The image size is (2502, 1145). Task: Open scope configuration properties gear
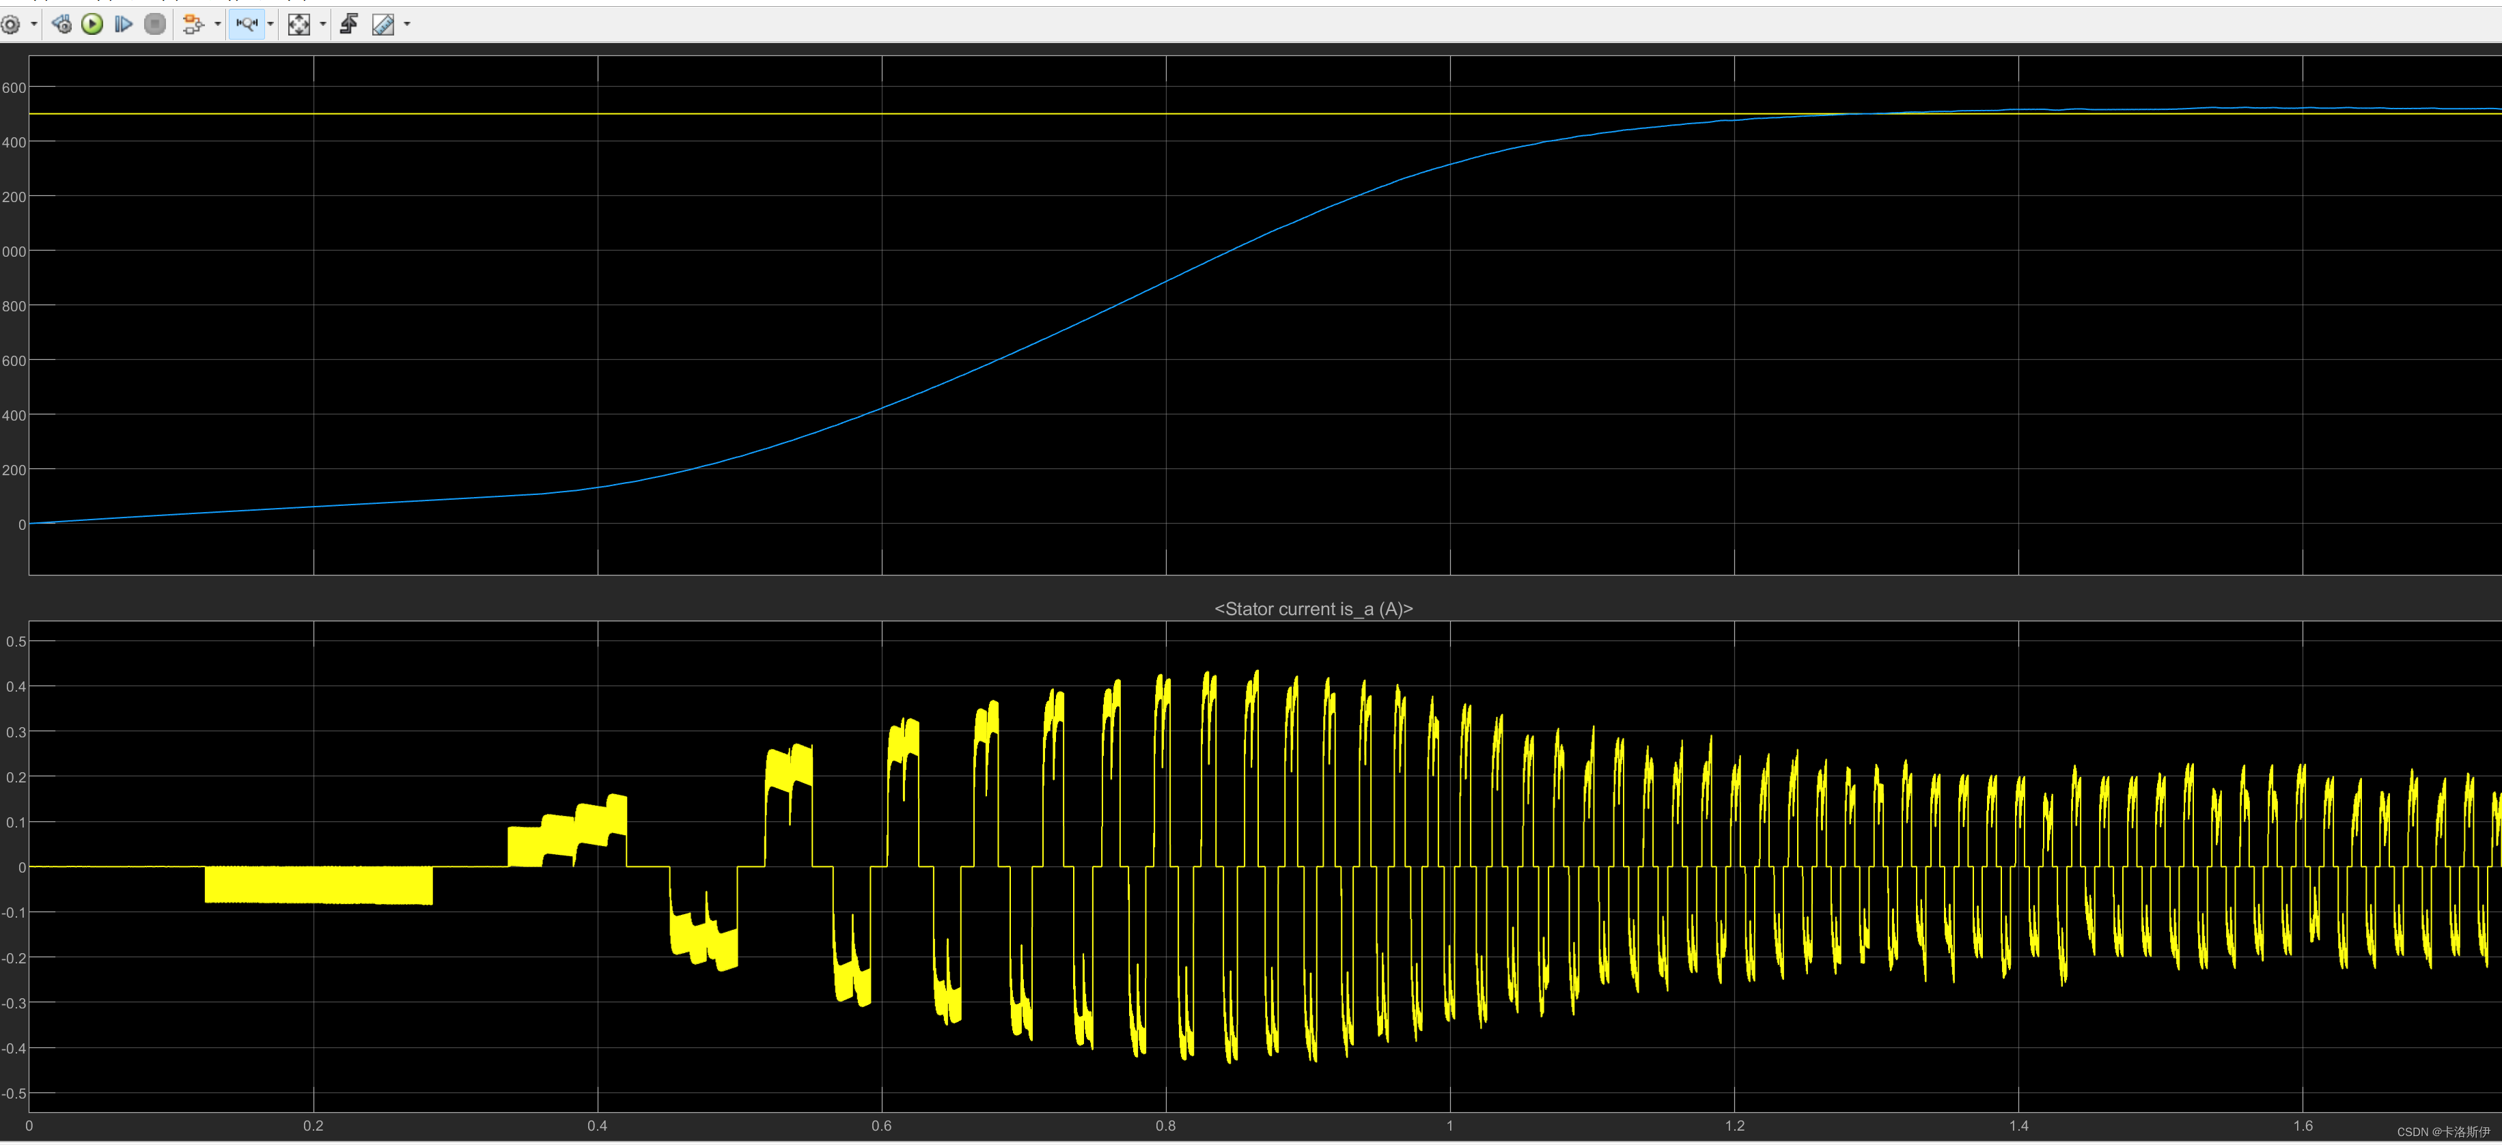11,25
